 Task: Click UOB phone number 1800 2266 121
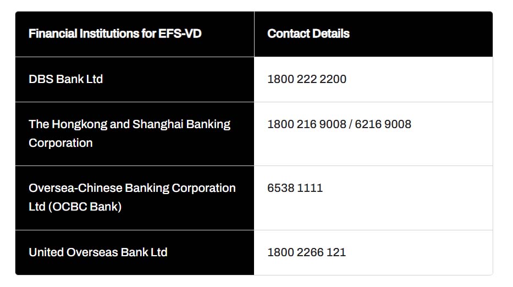(306, 252)
